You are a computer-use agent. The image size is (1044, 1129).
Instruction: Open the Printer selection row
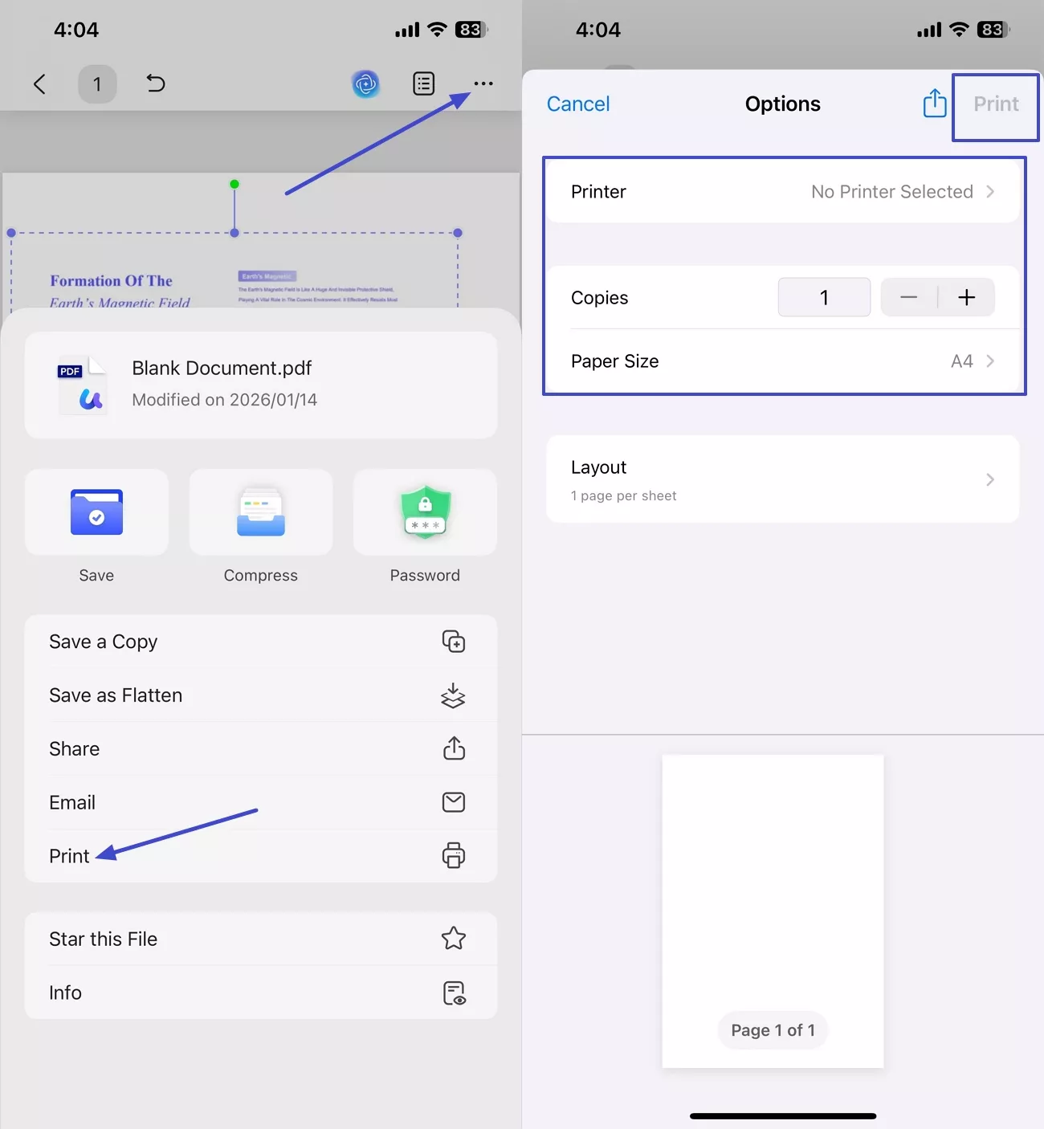[x=783, y=192]
